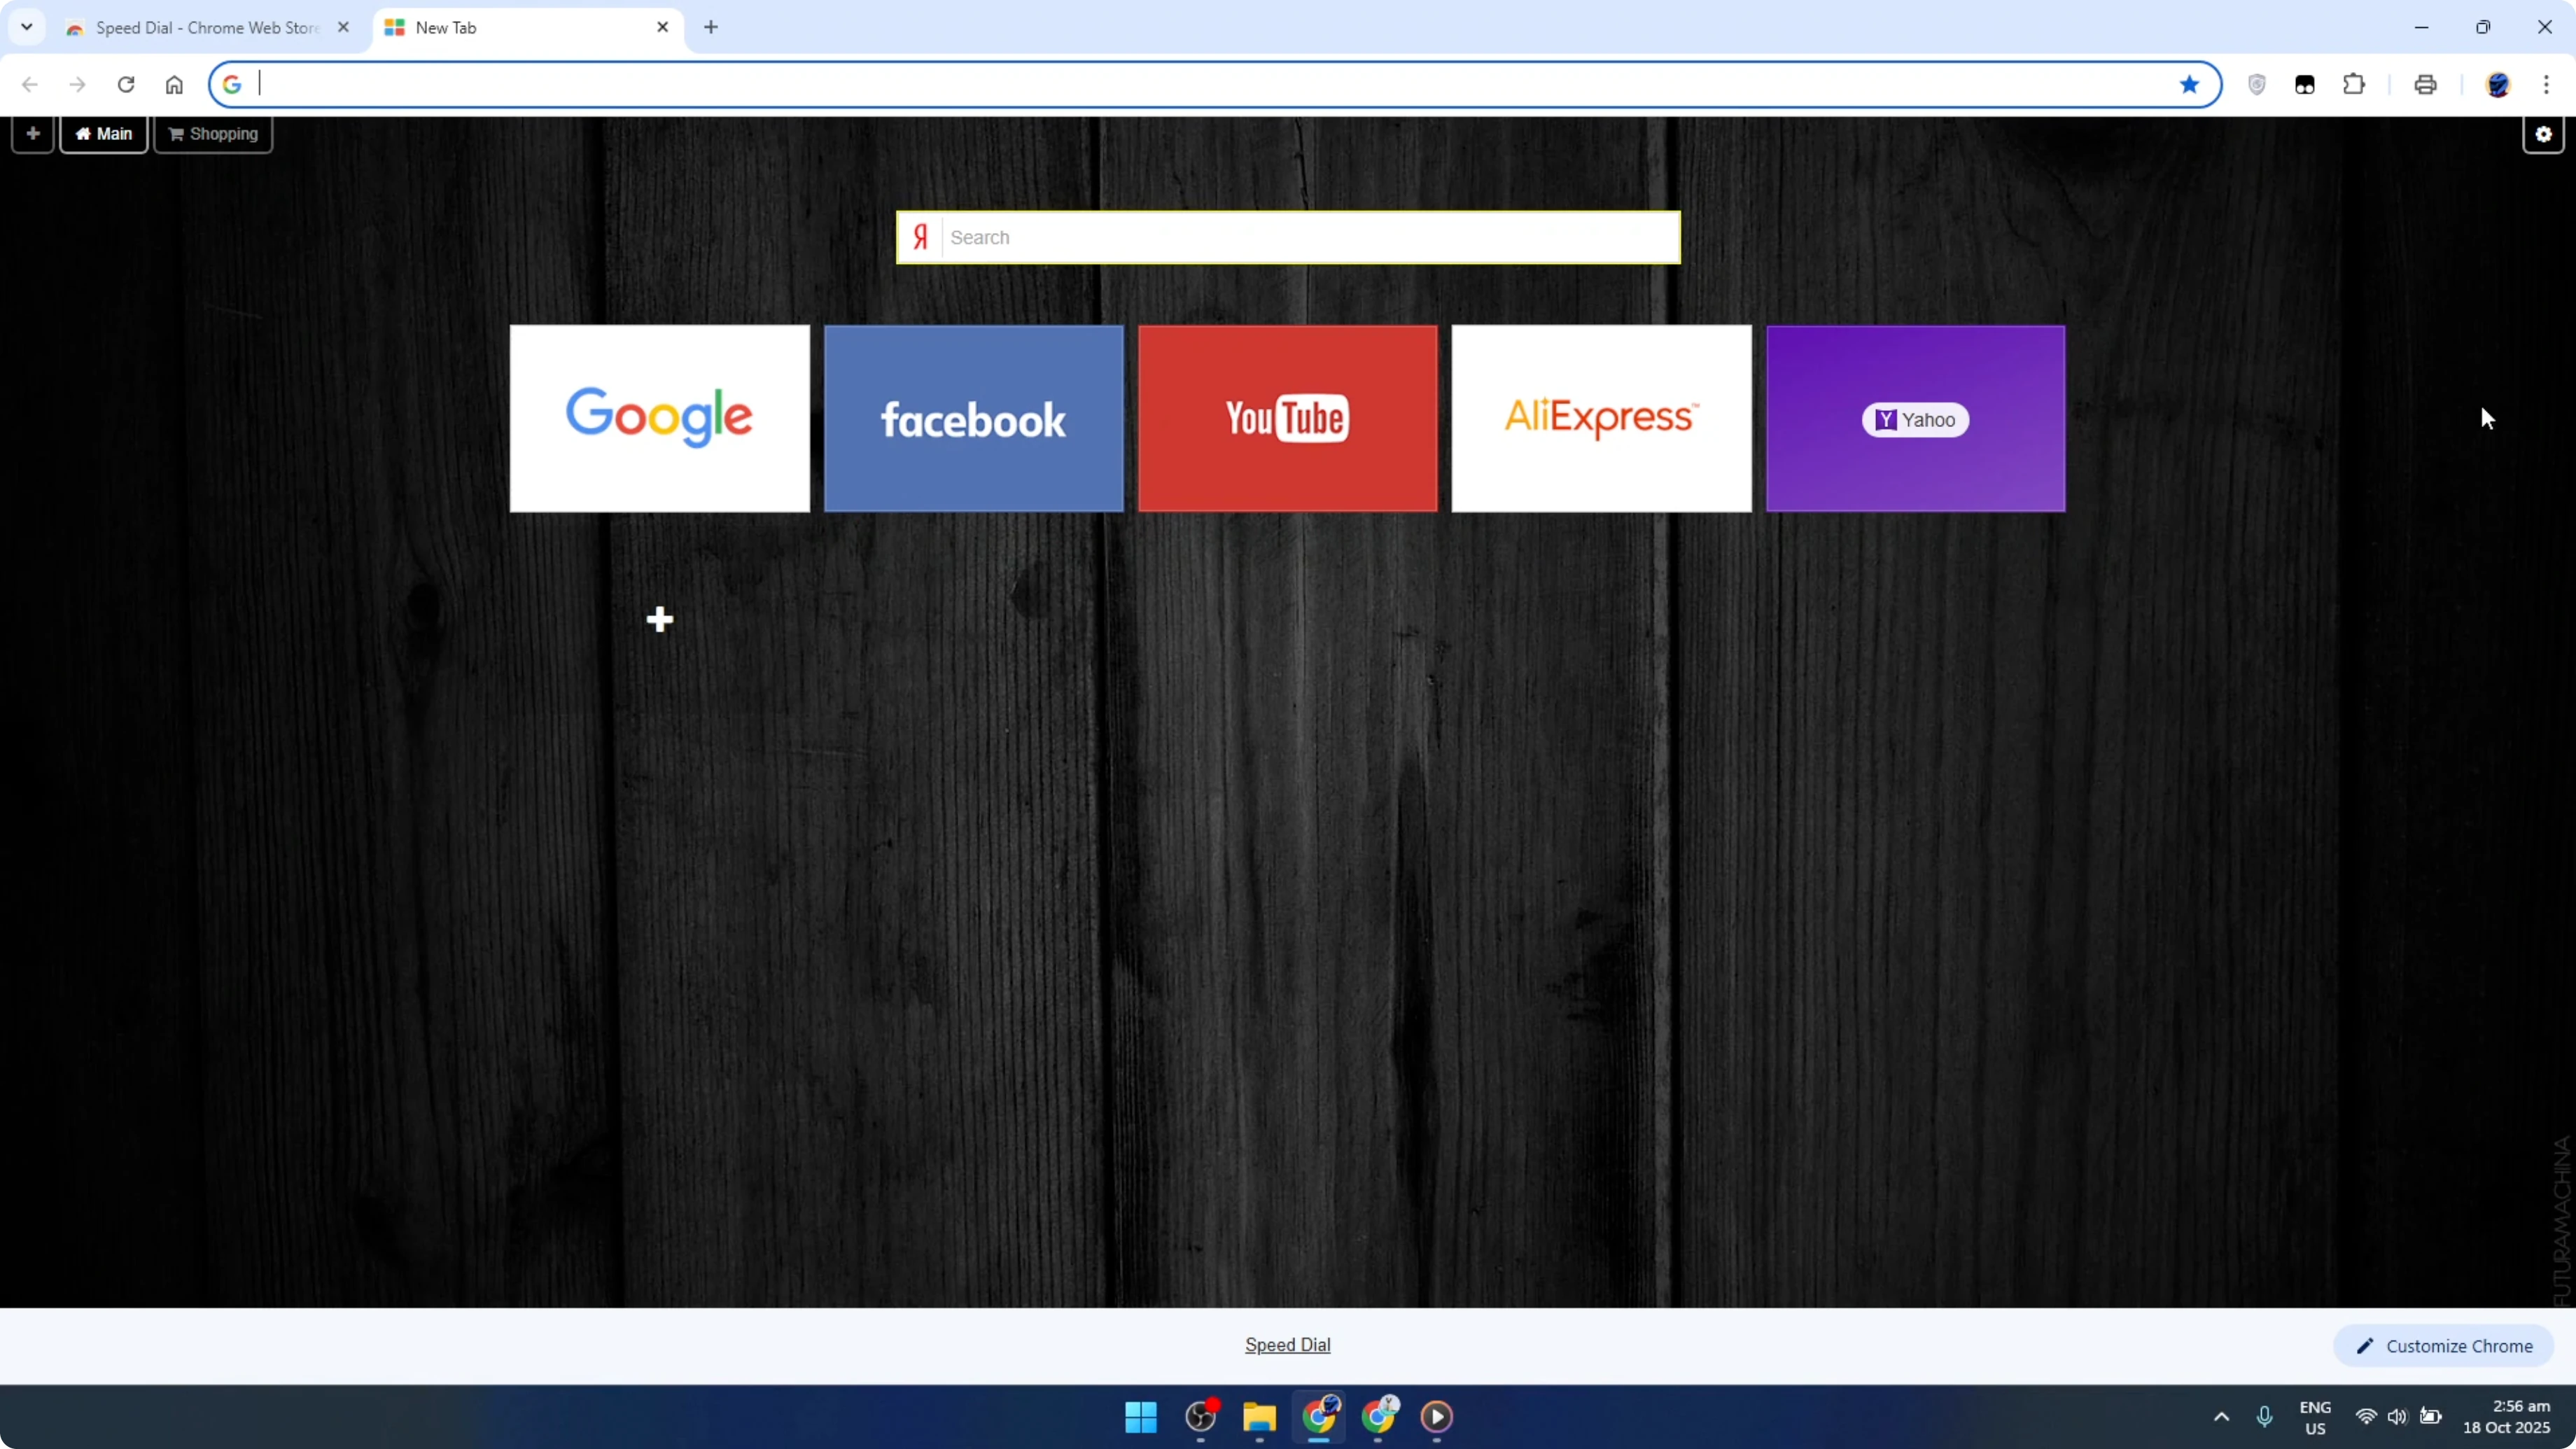
Task: Click the shield privacy icon near address bar
Action: [x=2257, y=85]
